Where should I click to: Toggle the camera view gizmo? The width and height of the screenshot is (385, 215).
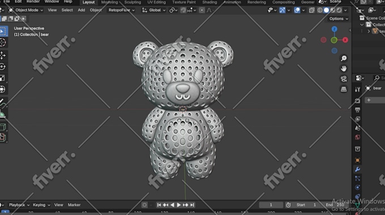click(344, 79)
